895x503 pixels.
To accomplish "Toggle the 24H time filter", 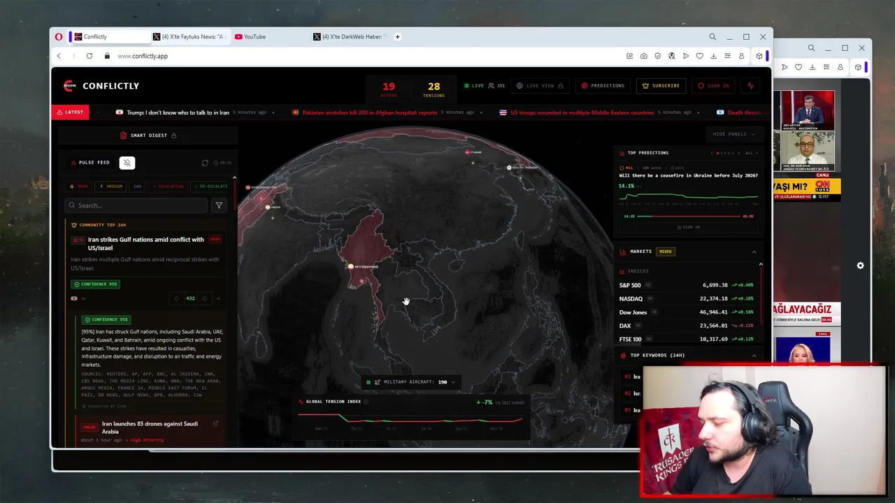I will (x=137, y=187).
